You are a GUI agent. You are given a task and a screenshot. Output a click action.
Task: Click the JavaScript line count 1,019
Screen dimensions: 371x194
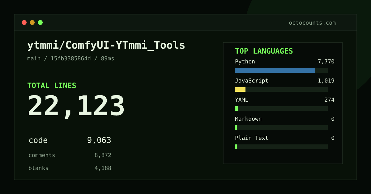click(x=326, y=81)
